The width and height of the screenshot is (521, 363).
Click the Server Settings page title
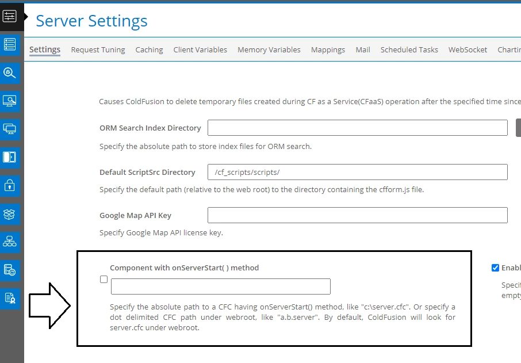91,21
